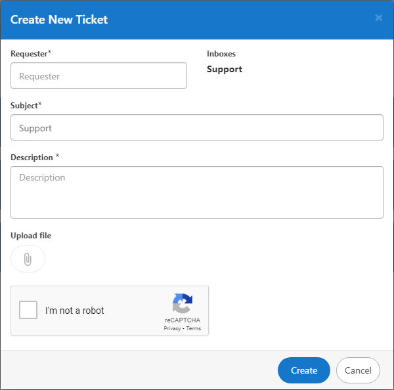394x390 pixels.
Task: Focus the Requester input field
Action: point(98,76)
